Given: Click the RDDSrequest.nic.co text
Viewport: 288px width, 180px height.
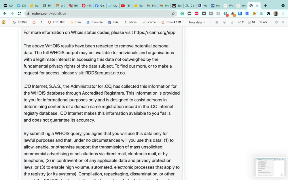Looking at the screenshot, I should point(105,73).
